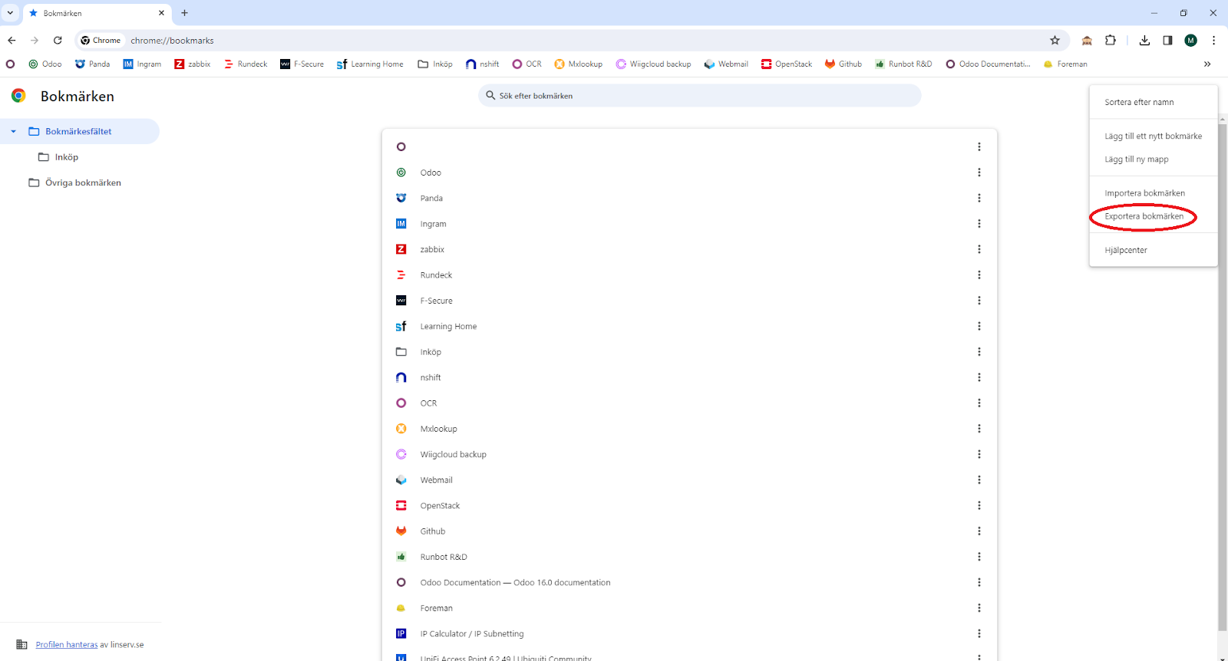Screen dimensions: 1228x661
Task: Open more actions for the Foreman row
Action: click(979, 608)
